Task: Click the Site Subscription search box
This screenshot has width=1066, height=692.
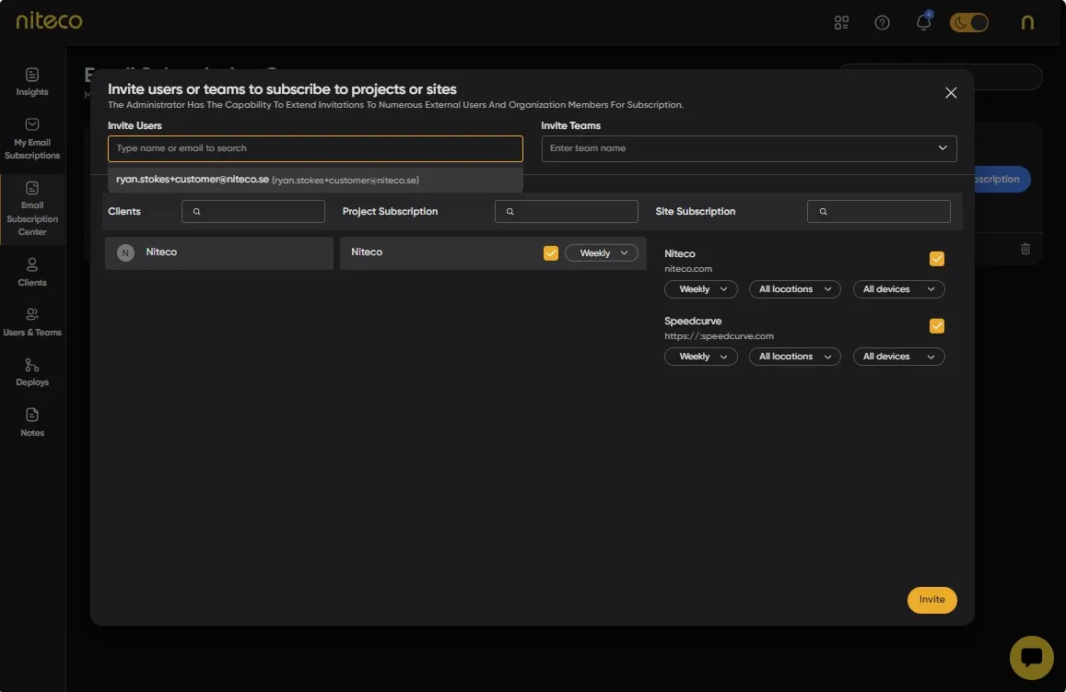Action: 878,211
